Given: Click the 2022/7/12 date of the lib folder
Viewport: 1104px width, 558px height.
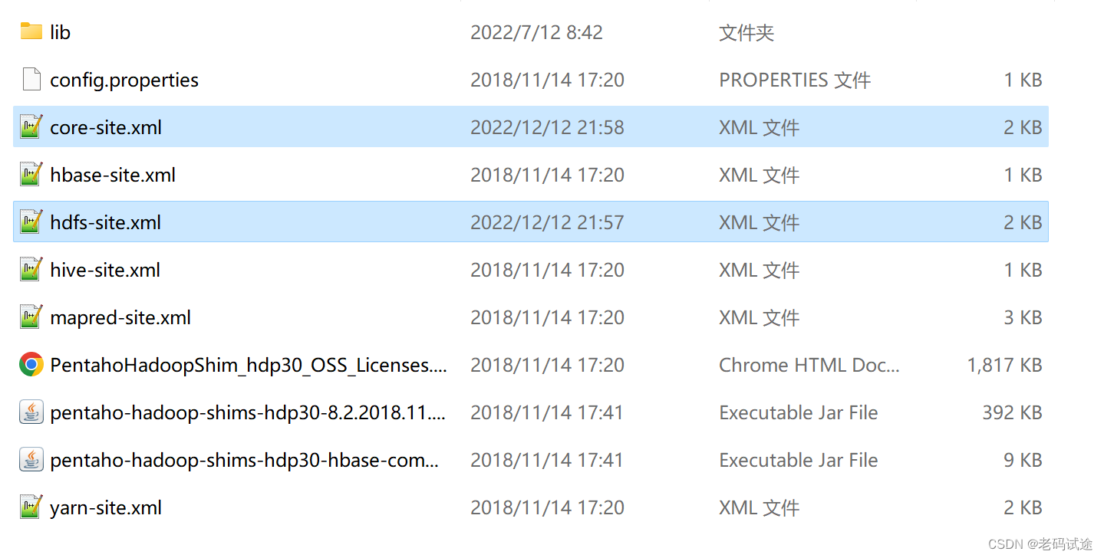Looking at the screenshot, I should click(536, 31).
